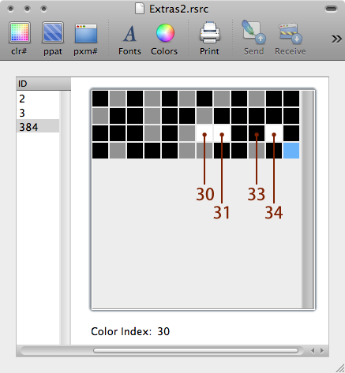Select the light blue color swatch

coord(291,151)
